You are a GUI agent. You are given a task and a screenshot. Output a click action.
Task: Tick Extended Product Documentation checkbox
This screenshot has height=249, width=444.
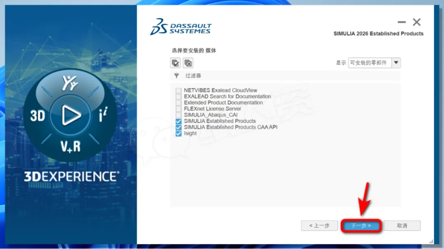(178, 103)
